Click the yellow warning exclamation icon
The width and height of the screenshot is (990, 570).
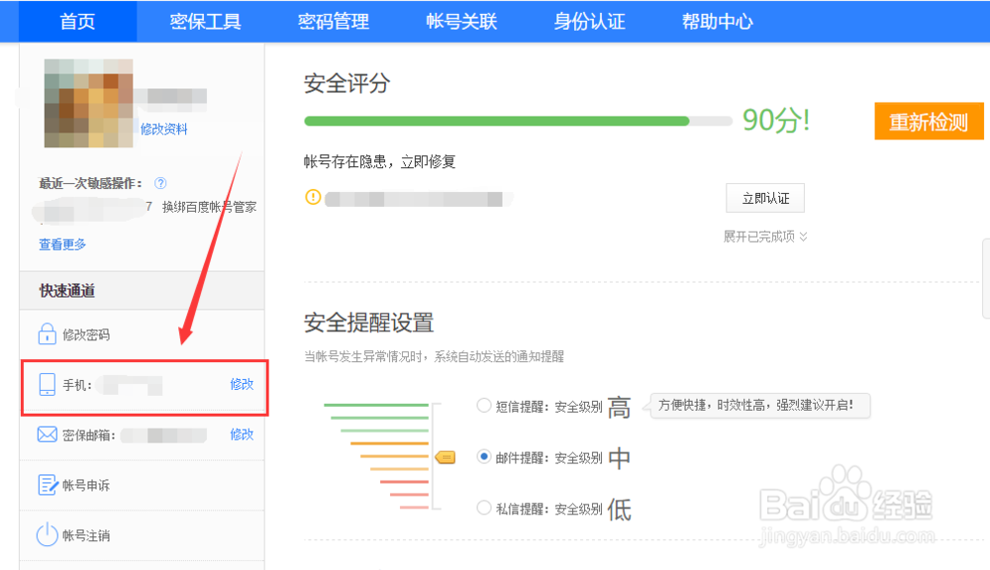click(x=313, y=197)
